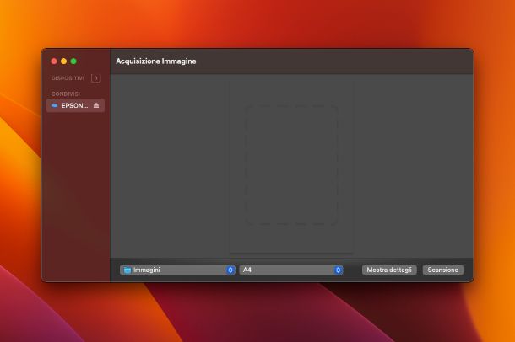Close the Acquisizione Immagine window

(x=54, y=61)
